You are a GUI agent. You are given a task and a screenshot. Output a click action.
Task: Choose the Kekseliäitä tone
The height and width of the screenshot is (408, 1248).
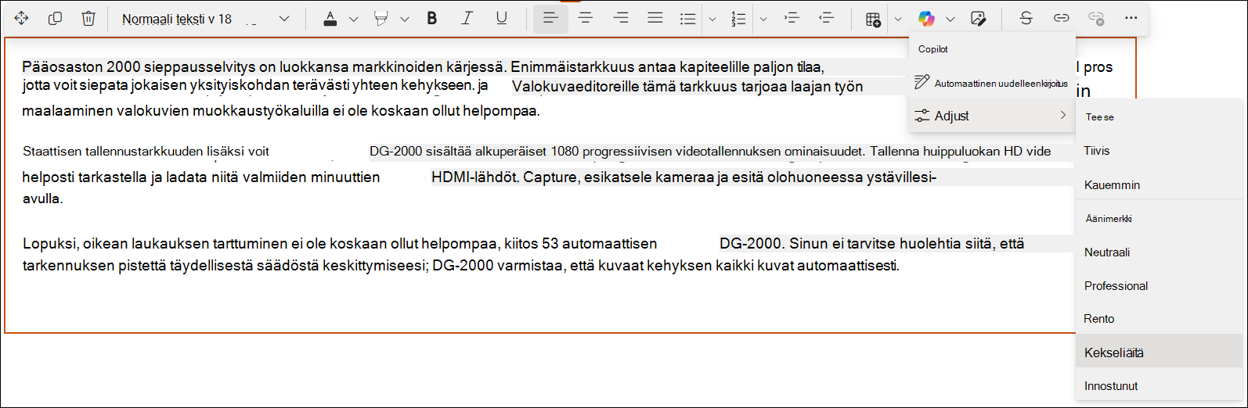[1159, 353]
